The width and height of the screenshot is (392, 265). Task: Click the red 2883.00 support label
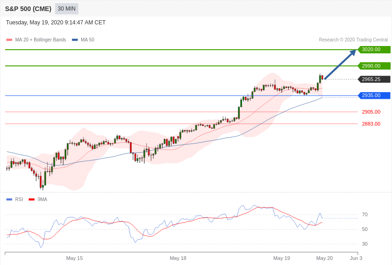click(371, 124)
